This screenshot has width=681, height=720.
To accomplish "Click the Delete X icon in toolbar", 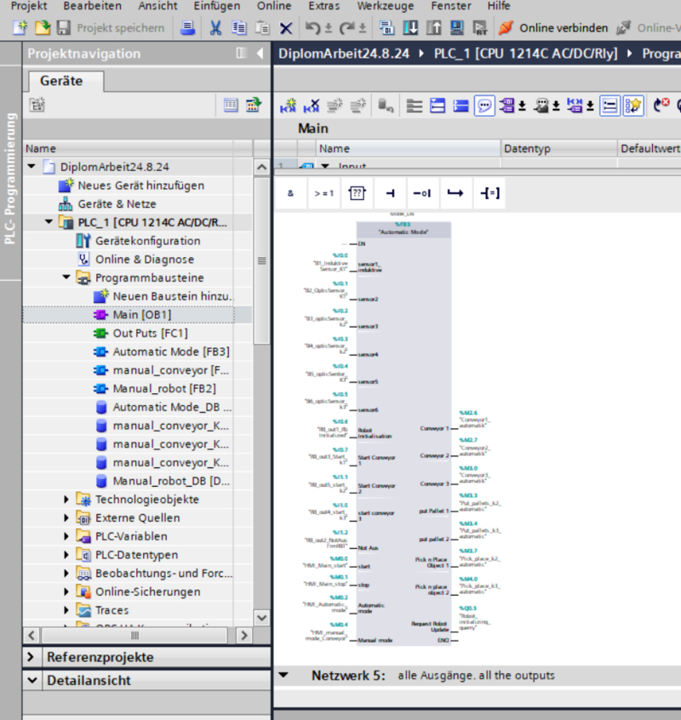I will coord(286,28).
